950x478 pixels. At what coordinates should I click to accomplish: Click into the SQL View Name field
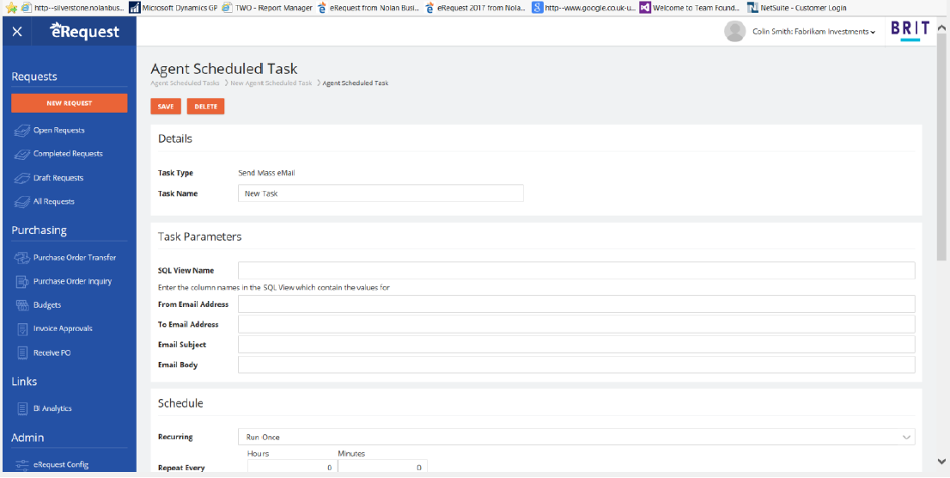point(575,271)
